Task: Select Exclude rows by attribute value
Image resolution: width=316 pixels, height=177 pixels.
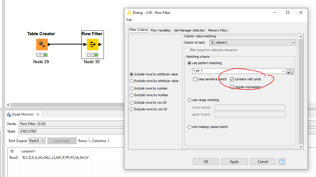Action: [132, 81]
